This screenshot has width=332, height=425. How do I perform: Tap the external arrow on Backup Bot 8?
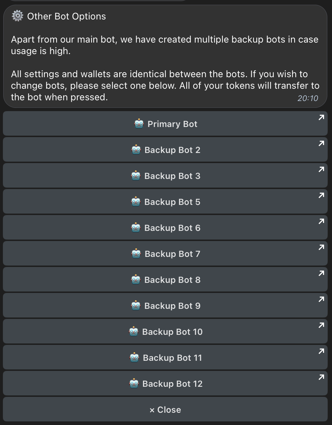click(x=322, y=273)
